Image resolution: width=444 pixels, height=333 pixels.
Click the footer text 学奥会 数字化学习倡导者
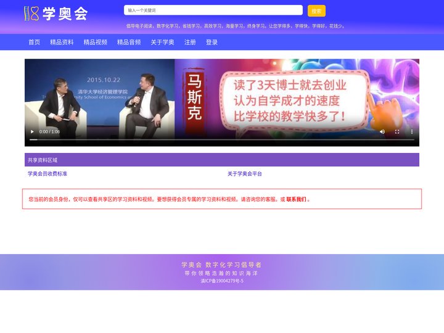click(221, 265)
